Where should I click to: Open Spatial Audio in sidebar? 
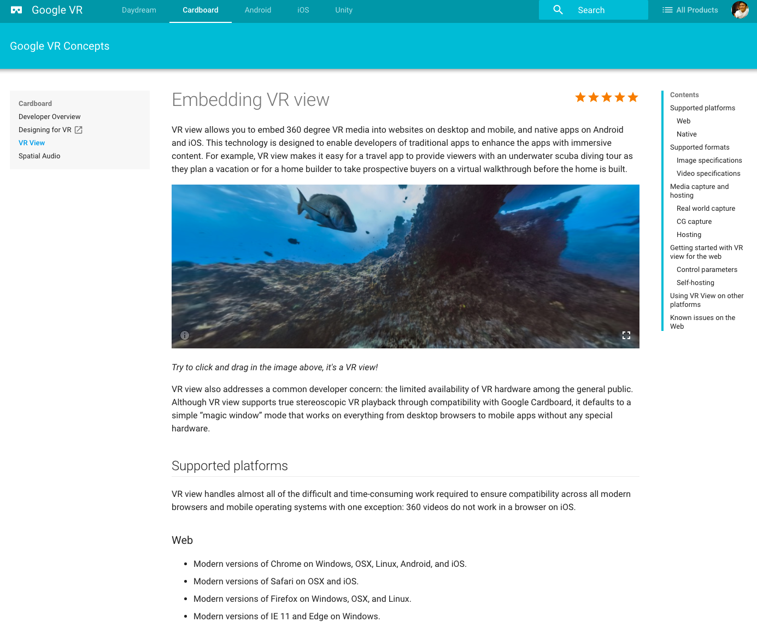39,156
